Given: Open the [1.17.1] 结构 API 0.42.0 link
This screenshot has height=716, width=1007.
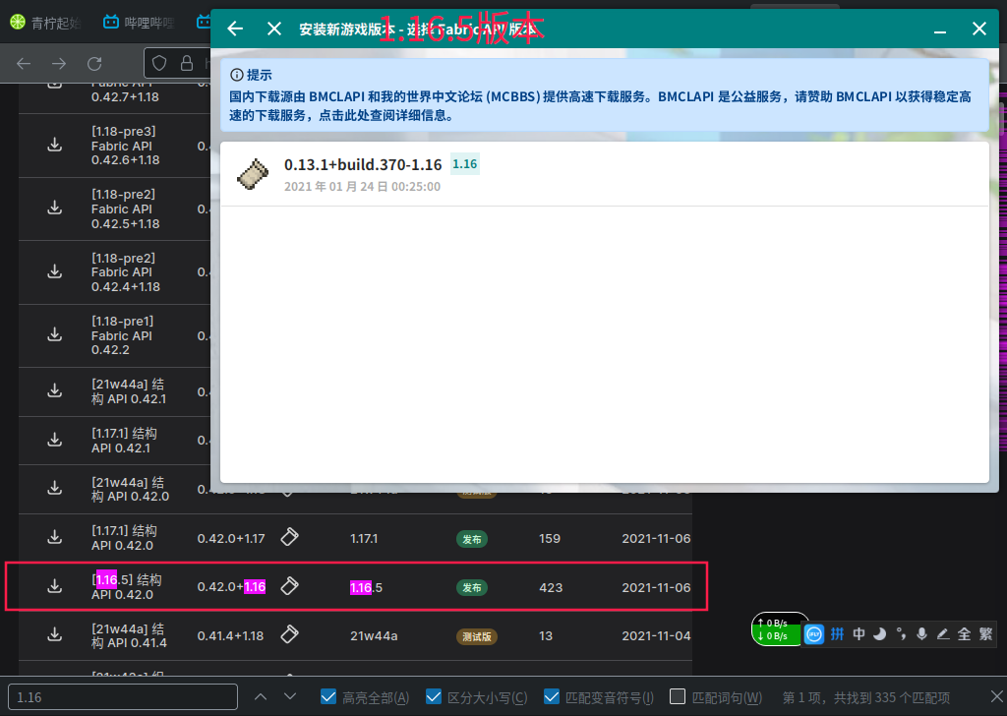Looking at the screenshot, I should point(124,538).
